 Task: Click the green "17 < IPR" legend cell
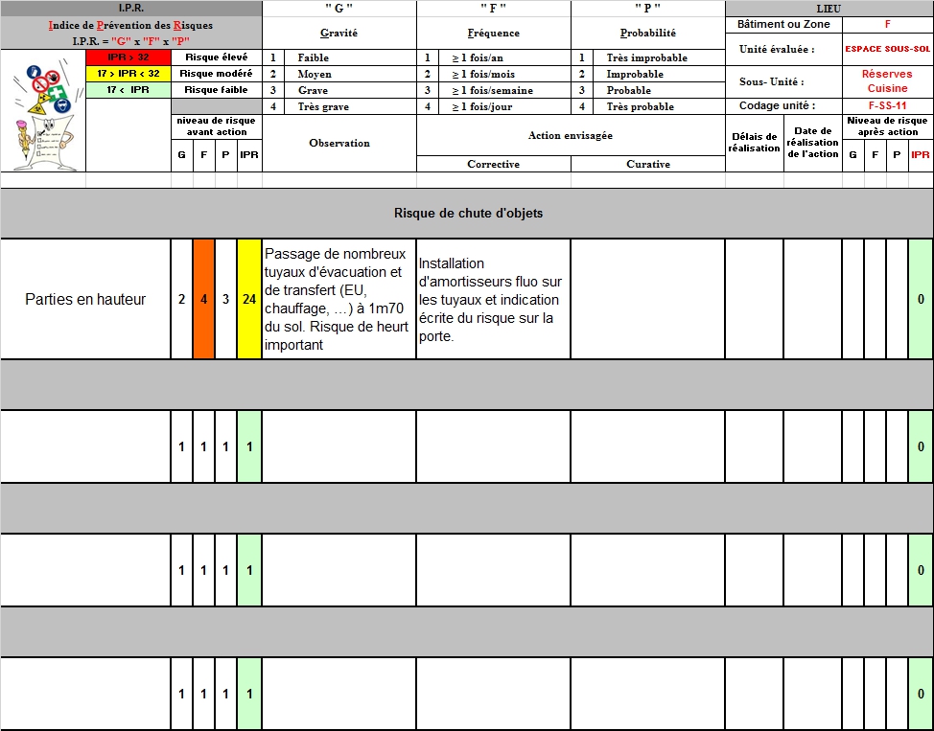coord(128,90)
